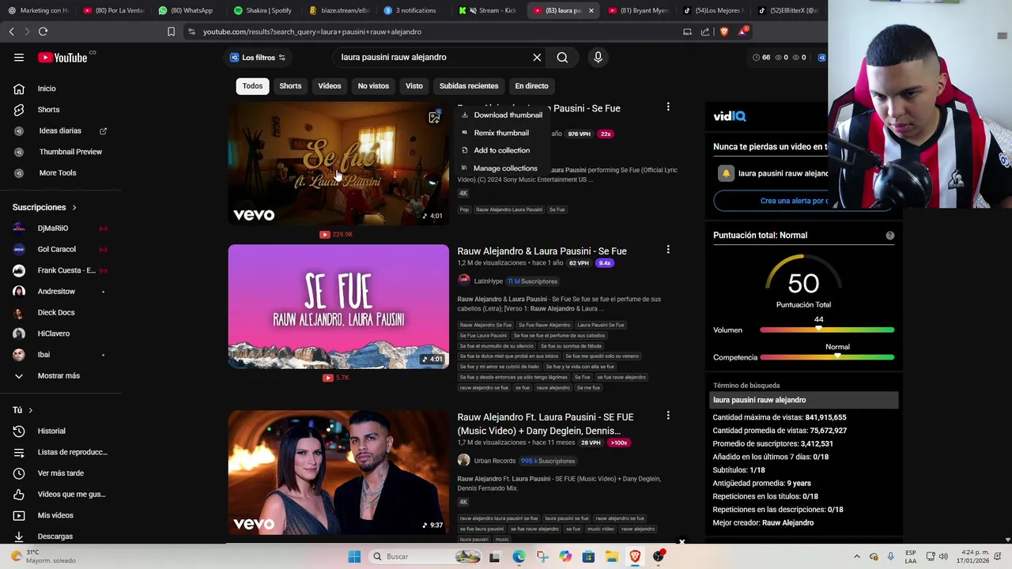Open File Explorer from the taskbar
The width and height of the screenshot is (1012, 569).
(x=612, y=556)
